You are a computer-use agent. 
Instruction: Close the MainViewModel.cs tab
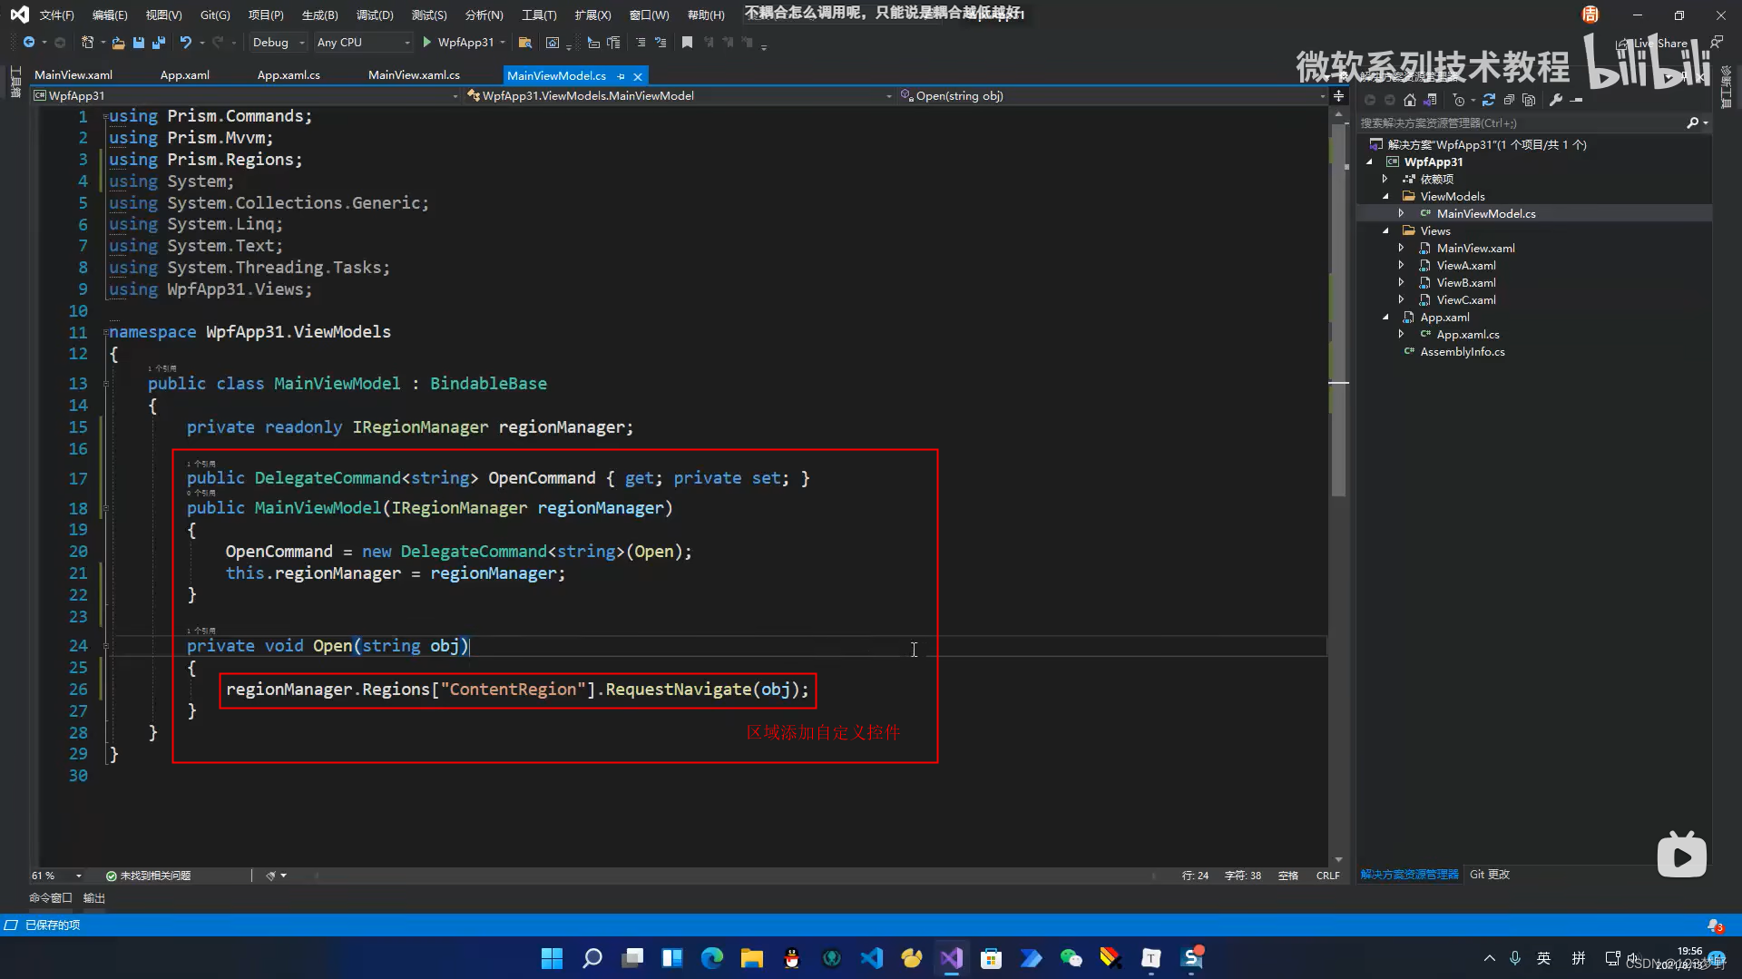point(638,76)
